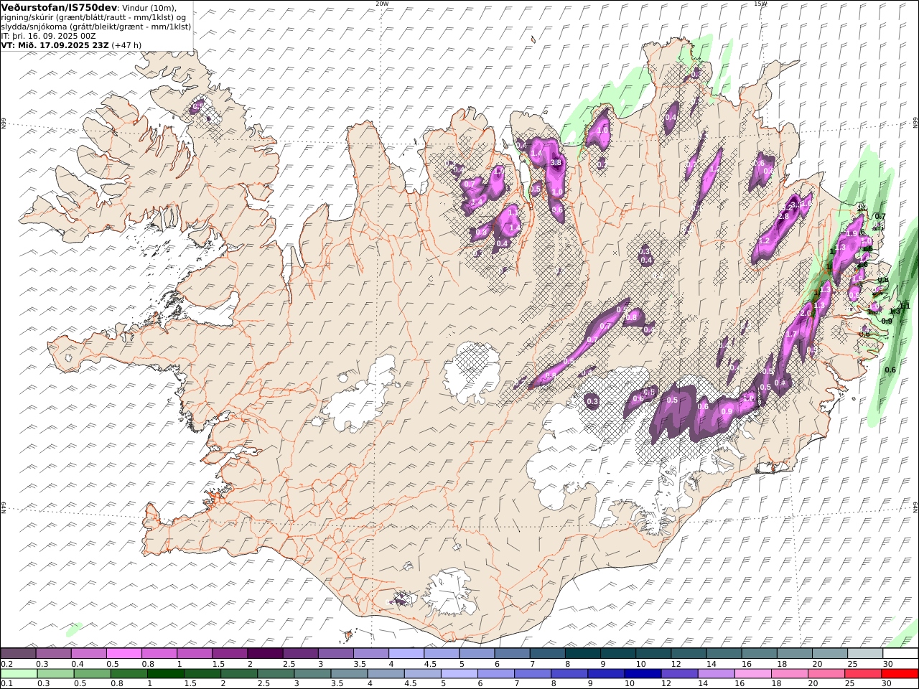Select the dark purple snow swatch 2–2.5 mm
Image resolution: width=919 pixels, height=689 pixels.
(265, 654)
